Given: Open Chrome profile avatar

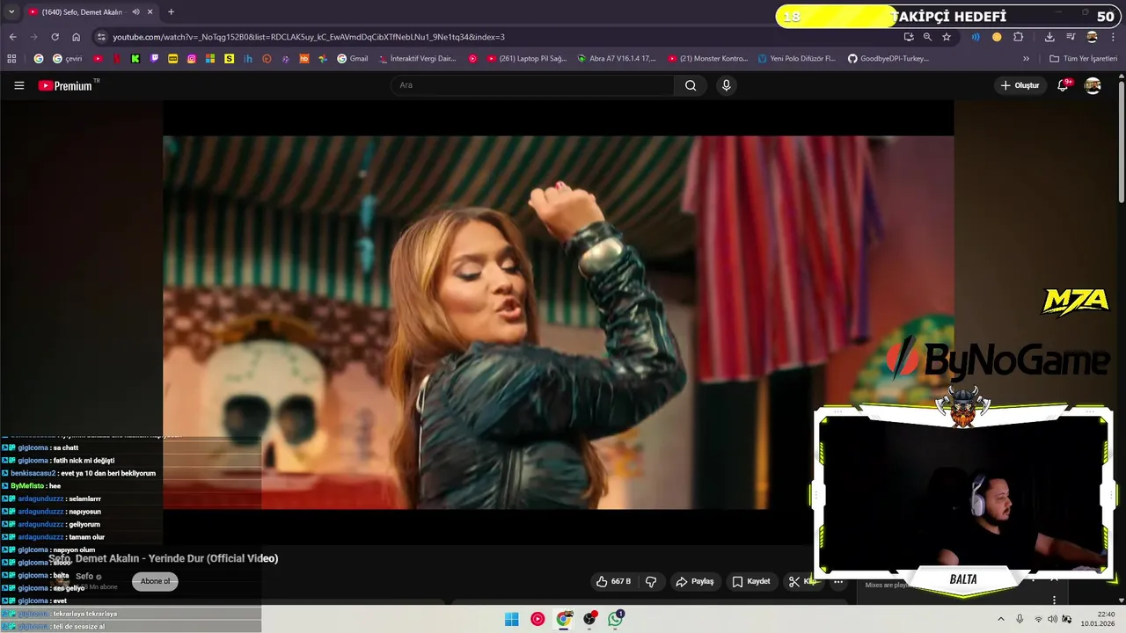Looking at the screenshot, I should click(1092, 37).
